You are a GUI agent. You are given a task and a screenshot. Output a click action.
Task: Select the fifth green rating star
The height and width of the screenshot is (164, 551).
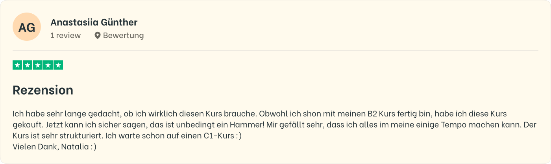coord(58,65)
